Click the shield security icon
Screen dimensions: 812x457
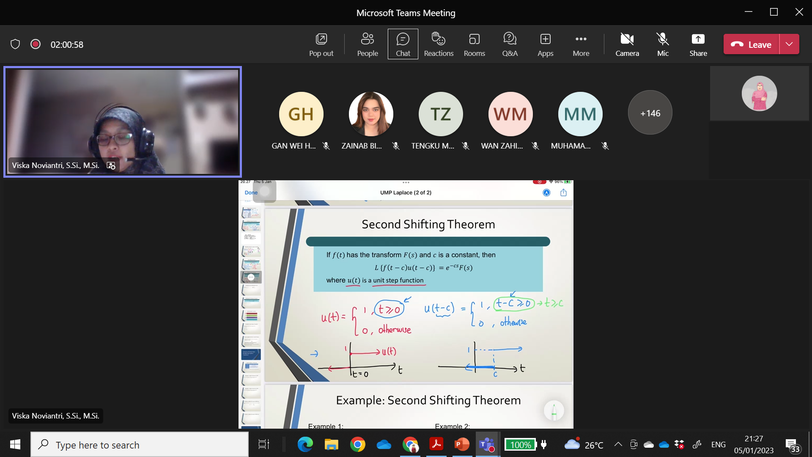15,44
